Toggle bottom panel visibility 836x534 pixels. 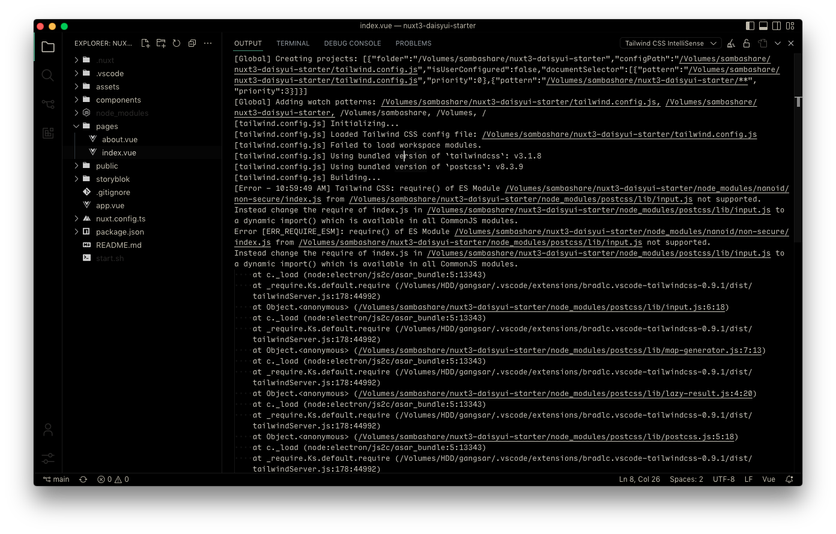(763, 26)
